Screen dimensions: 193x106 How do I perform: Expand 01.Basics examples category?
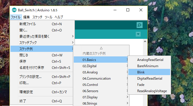pyautogui.click(x=101, y=60)
